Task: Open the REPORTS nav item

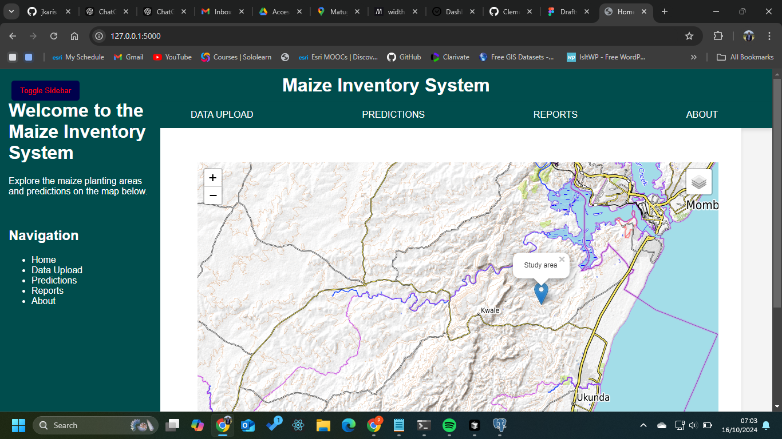Action: coord(555,114)
